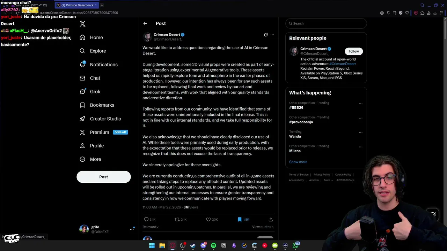Image resolution: width=447 pixels, height=251 pixels.
Task: Open the #BBB26 trending topic
Action: click(x=296, y=108)
